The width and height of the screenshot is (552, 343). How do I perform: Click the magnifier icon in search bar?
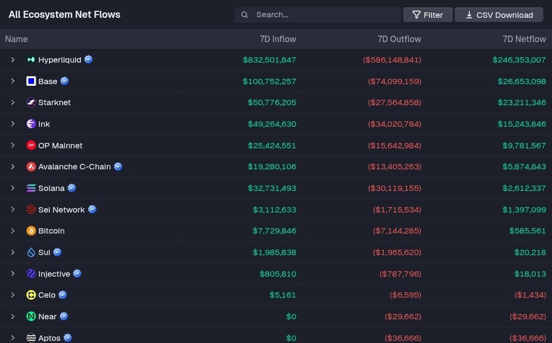click(x=244, y=15)
